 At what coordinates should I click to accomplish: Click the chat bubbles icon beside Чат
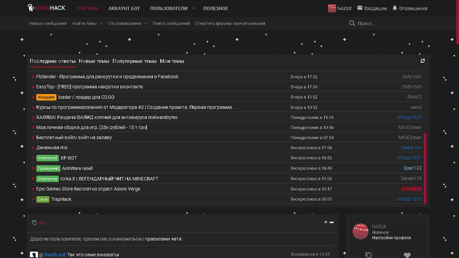[x=34, y=223]
